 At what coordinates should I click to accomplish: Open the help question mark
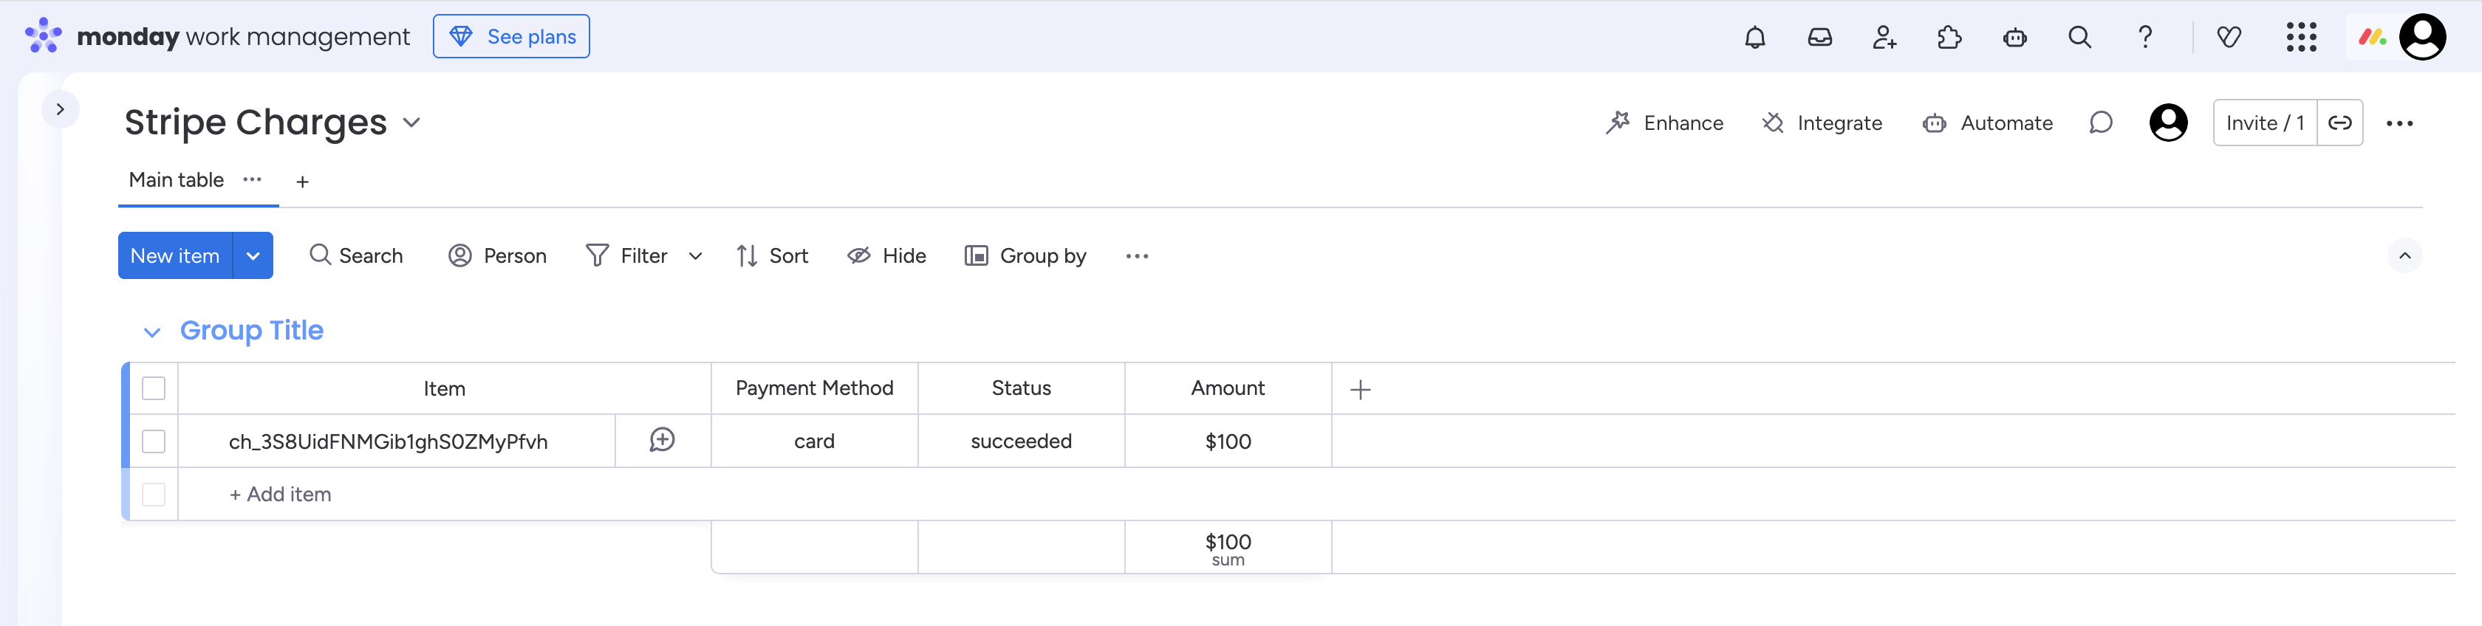click(x=2144, y=38)
